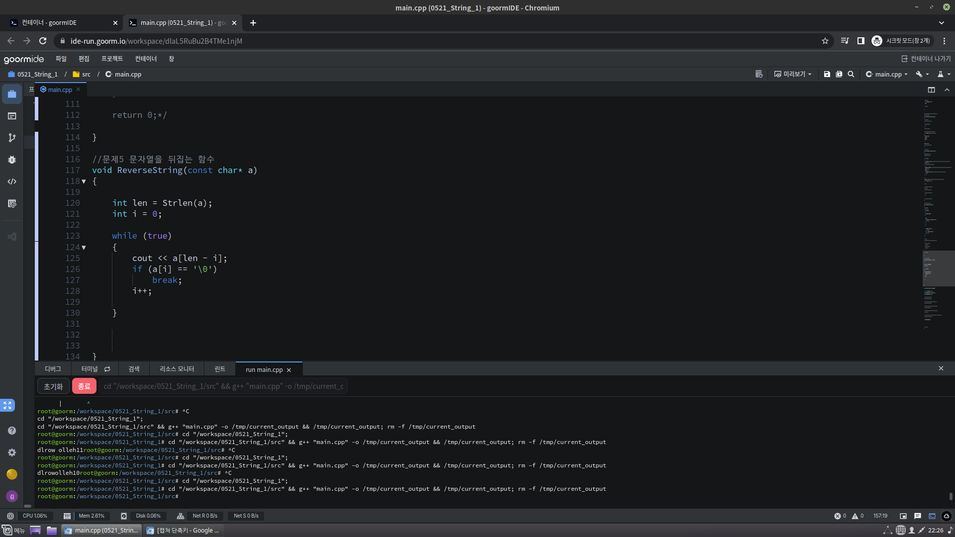Open main.cpp run target dropdown
This screenshot has height=537, width=955.
pyautogui.click(x=887, y=74)
